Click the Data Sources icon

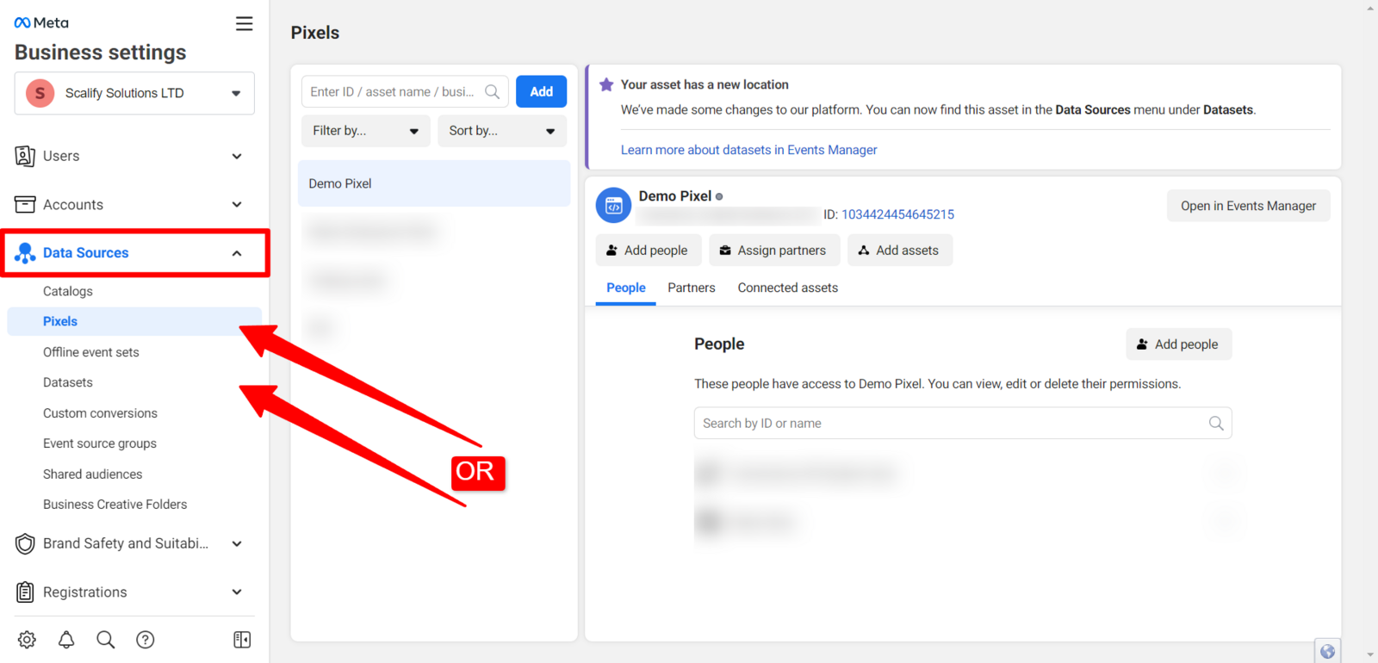[x=25, y=253]
